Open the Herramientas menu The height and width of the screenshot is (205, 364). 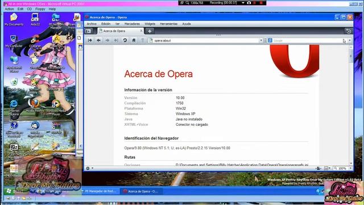pos(168,24)
